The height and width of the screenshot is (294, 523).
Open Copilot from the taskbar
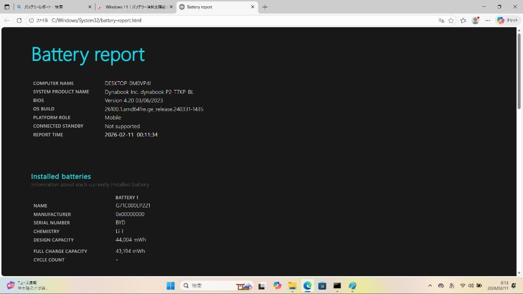coord(276,285)
